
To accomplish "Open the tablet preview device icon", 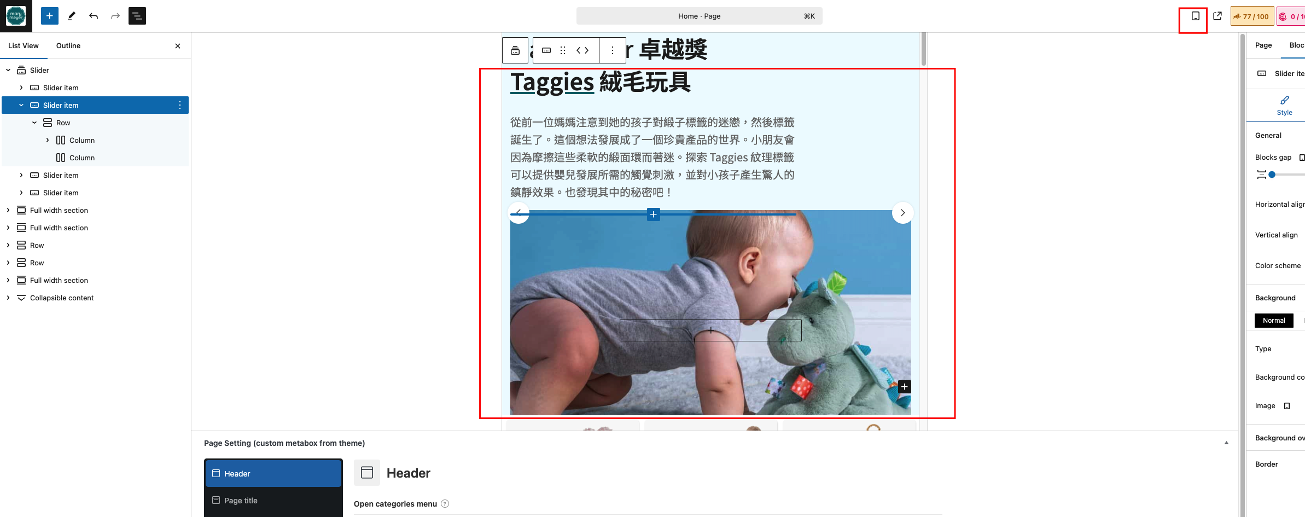I will click(x=1196, y=16).
